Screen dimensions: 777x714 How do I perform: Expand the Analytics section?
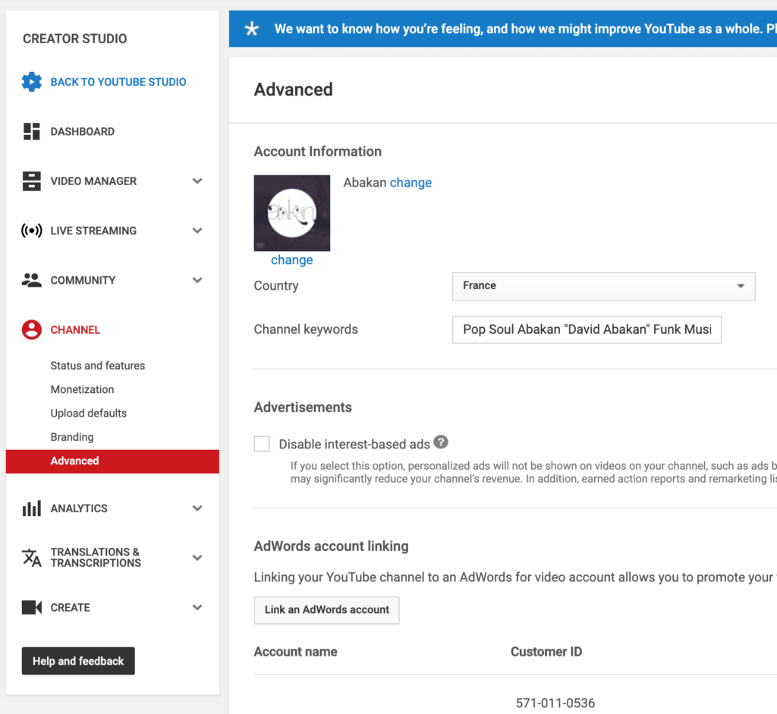197,508
